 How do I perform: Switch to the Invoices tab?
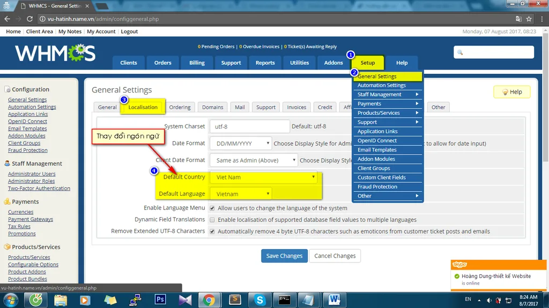[x=296, y=107]
